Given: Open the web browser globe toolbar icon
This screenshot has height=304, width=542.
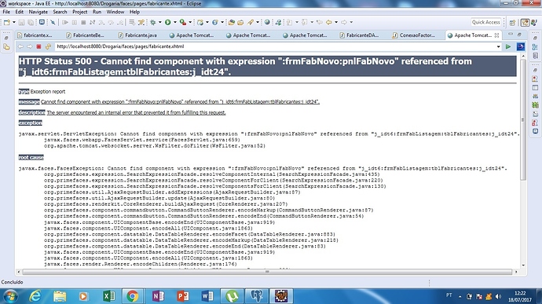Looking at the screenshot, I should point(267,22).
